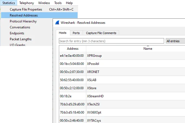185x123 pixels.
Task: Switch to the Hosts tab
Action: (x=63, y=33)
